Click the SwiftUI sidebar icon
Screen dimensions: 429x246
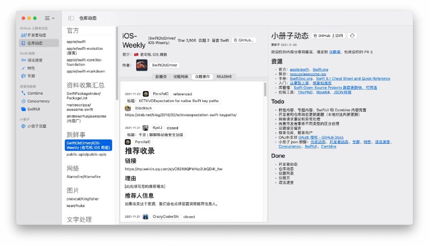pyautogui.click(x=23, y=109)
